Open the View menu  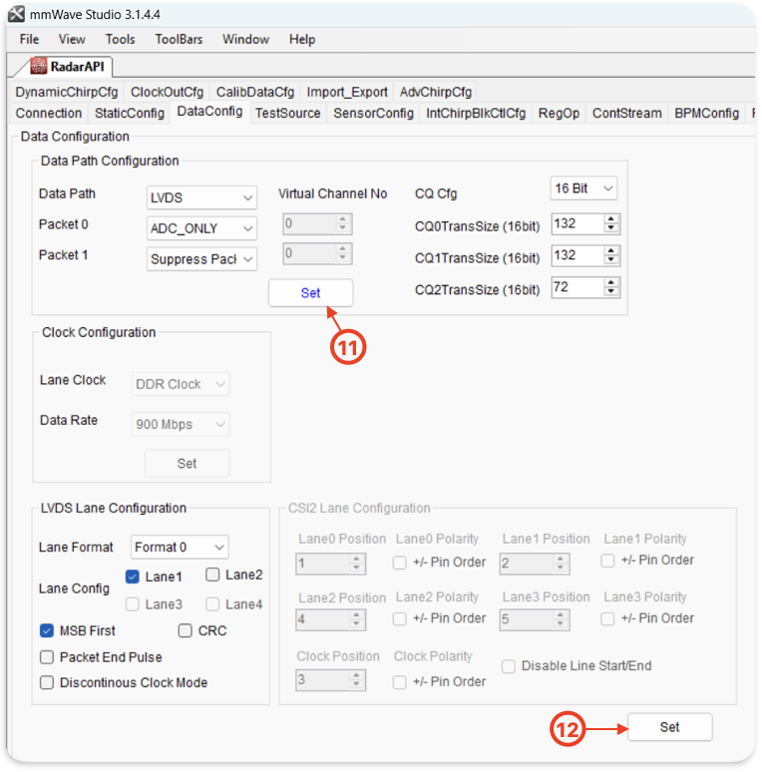72,39
